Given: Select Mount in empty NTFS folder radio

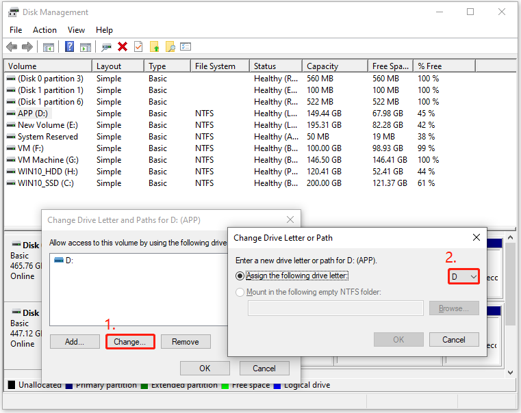Looking at the screenshot, I should pos(240,292).
